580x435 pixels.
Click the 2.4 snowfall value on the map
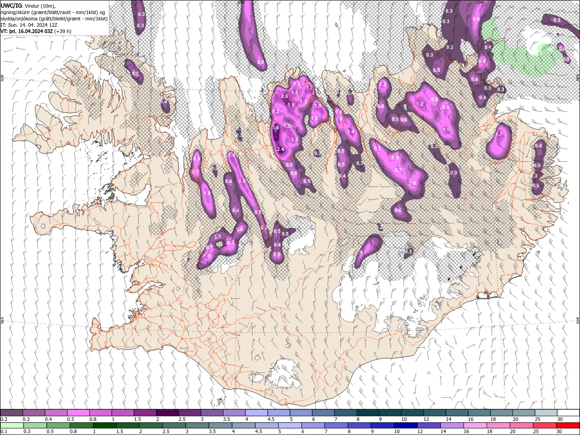[280, 149]
